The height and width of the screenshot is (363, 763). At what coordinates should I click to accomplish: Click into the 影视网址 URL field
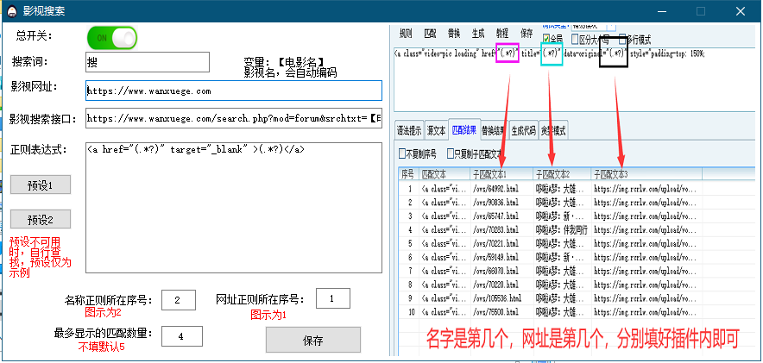pyautogui.click(x=234, y=91)
